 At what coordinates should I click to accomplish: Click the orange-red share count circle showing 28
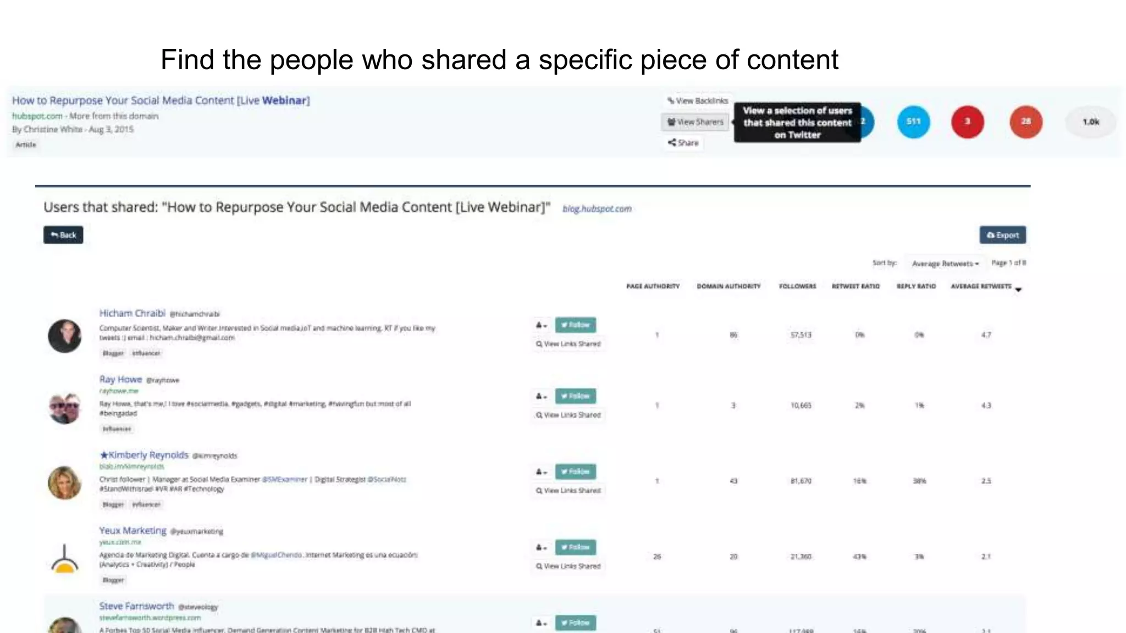click(x=1026, y=121)
